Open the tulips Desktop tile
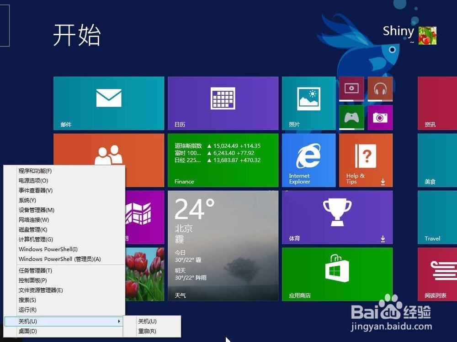The height and width of the screenshot is (342, 457). point(144,274)
